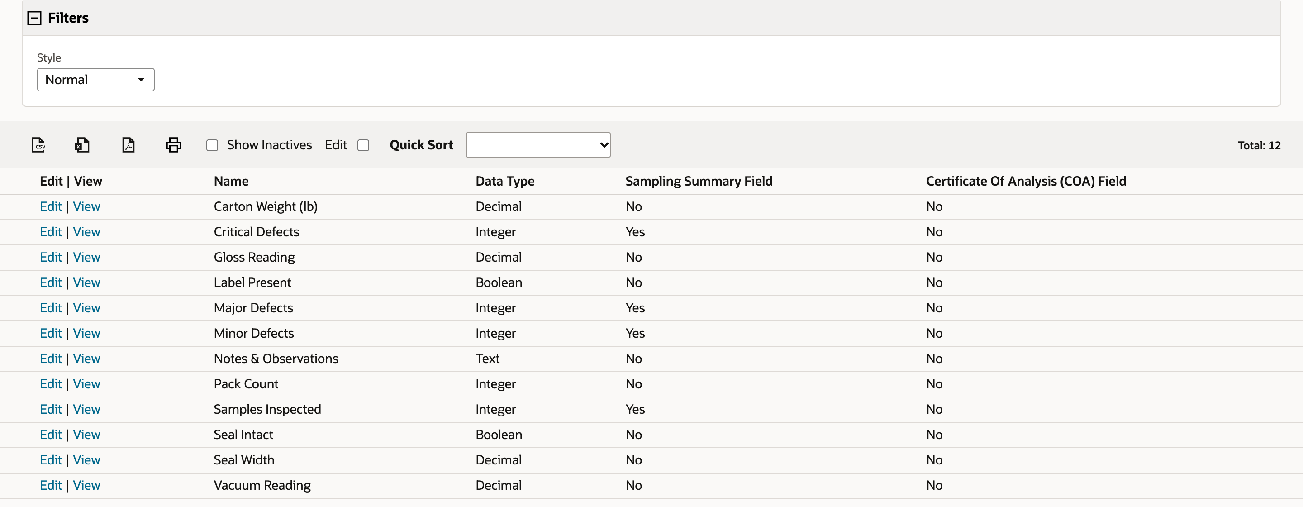The width and height of the screenshot is (1303, 507).
Task: View the Major Defects attribute
Action: point(86,308)
